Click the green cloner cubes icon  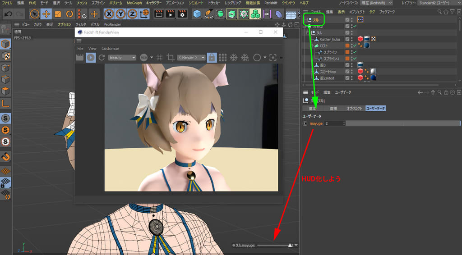[255, 14]
